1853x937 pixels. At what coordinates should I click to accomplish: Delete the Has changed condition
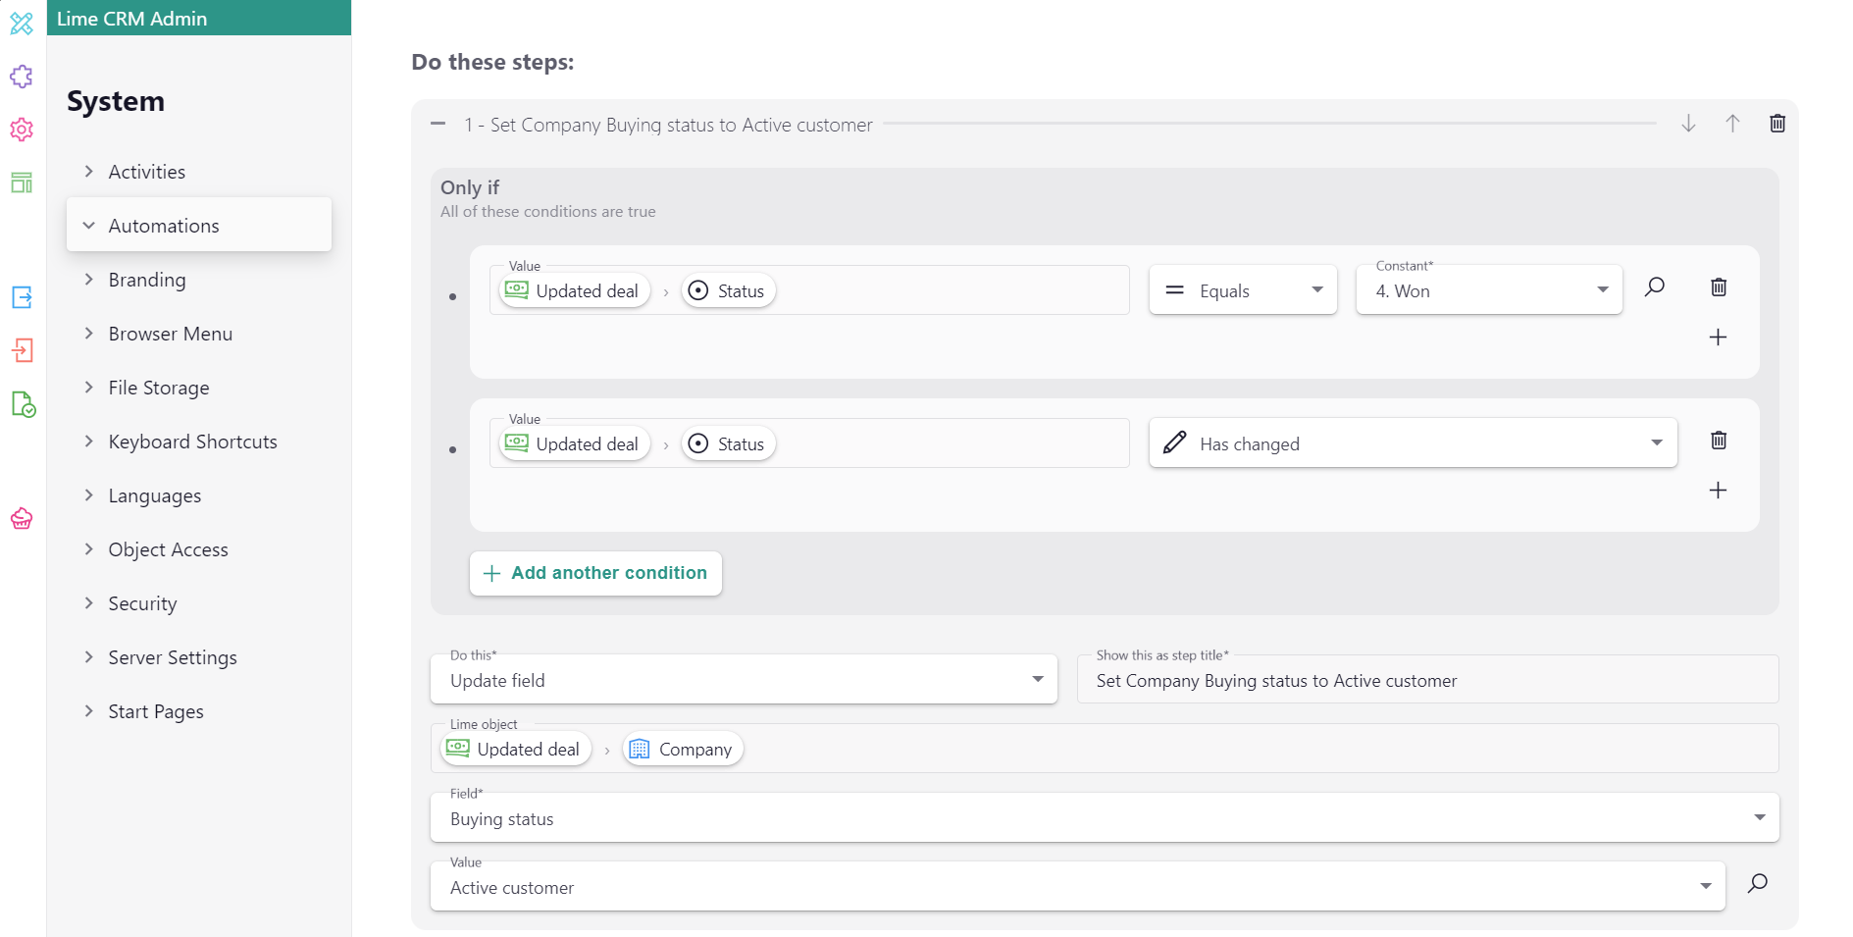pyautogui.click(x=1718, y=440)
